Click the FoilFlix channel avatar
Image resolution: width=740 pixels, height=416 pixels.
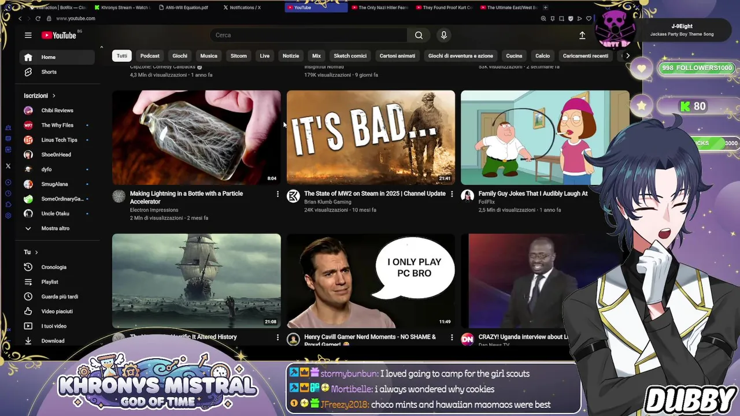[467, 196]
